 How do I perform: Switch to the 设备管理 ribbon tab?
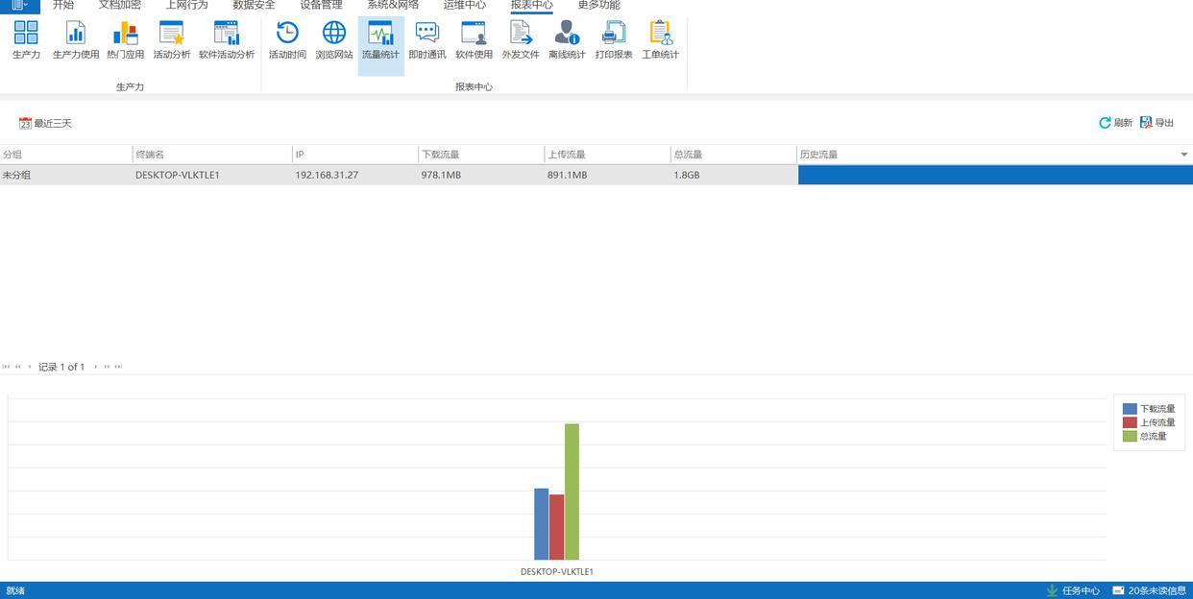tap(321, 6)
